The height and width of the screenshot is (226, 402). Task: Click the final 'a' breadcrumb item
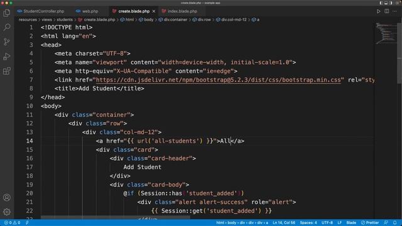pyautogui.click(x=256, y=19)
